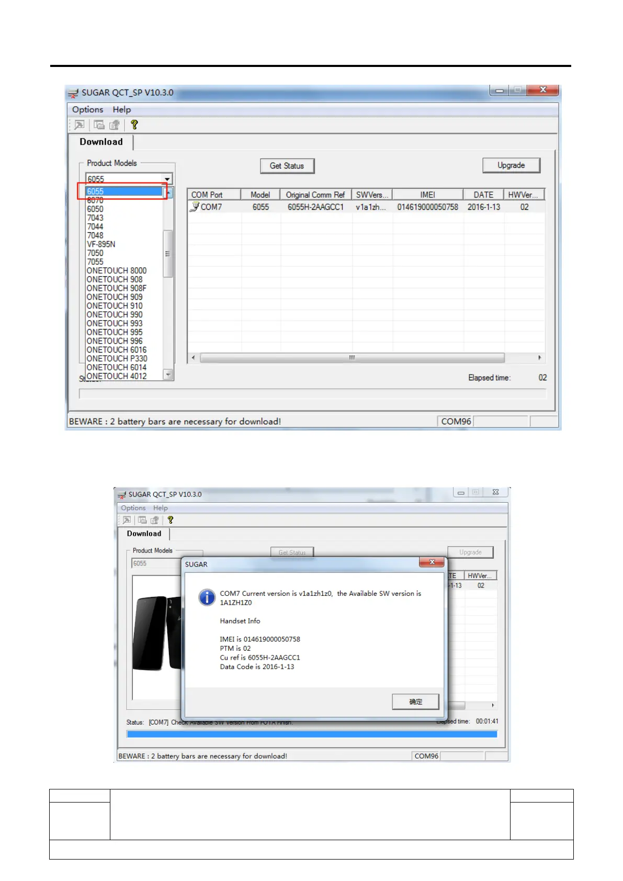Confirm the SUGAR dialog with 确定 button
Viewport: 623px width, 881px height.
click(x=415, y=702)
